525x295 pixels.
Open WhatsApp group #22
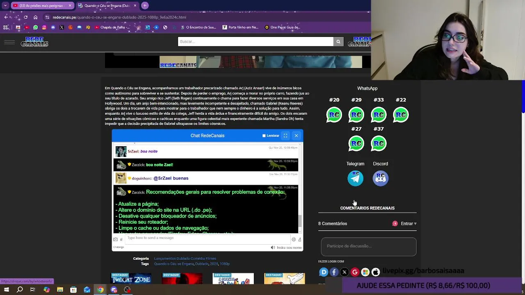coord(401,115)
